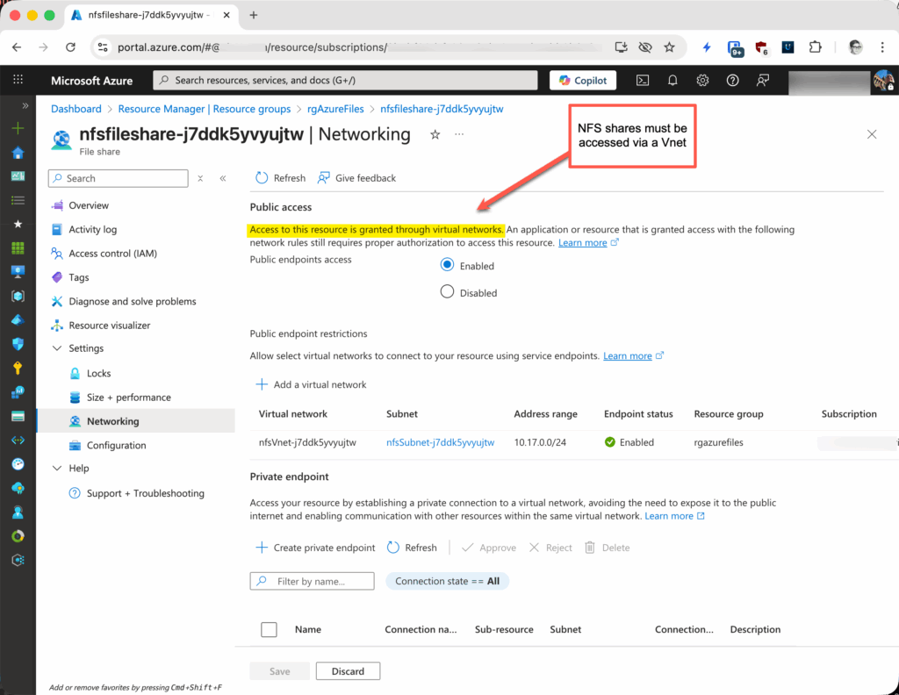The image size is (899, 695).
Task: Collapse the Settings section in sidebar
Action: coord(58,348)
